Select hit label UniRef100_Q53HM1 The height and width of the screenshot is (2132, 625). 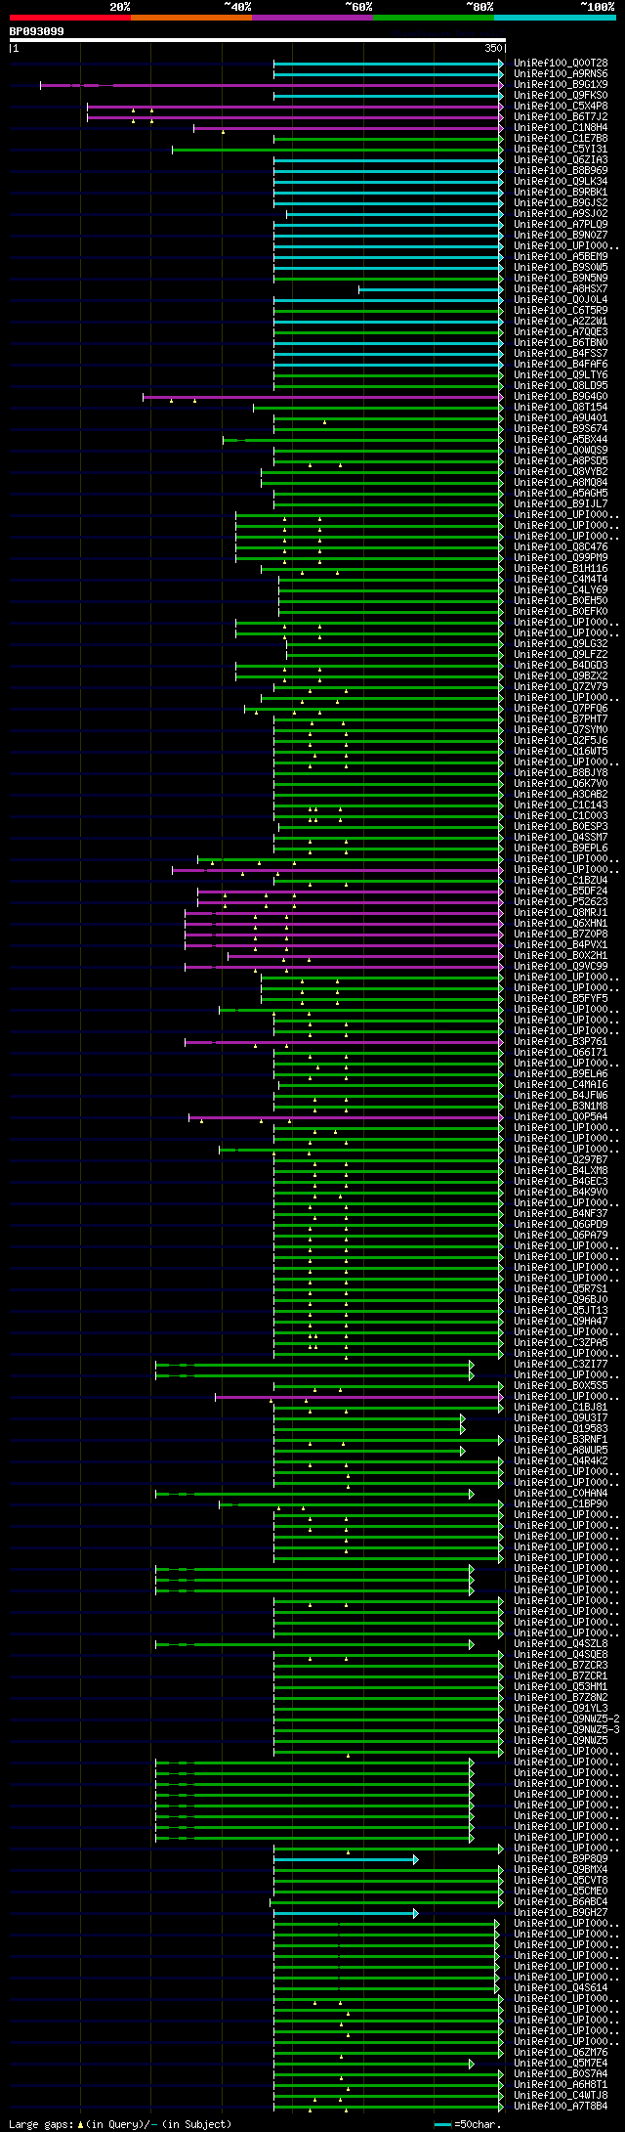coord(561,1686)
